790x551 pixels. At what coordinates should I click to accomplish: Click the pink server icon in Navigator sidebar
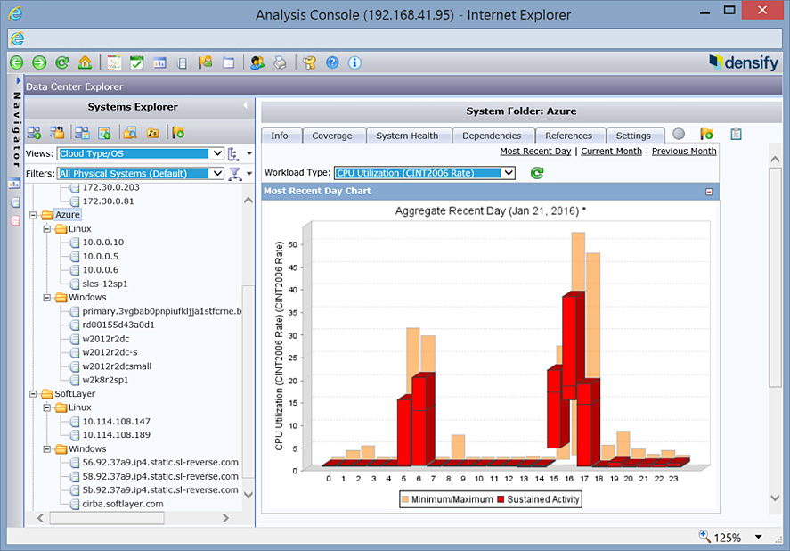coord(15,220)
